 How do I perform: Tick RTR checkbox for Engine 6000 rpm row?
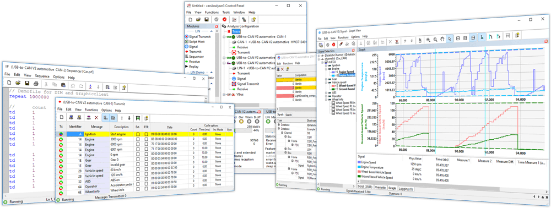pos(146,144)
